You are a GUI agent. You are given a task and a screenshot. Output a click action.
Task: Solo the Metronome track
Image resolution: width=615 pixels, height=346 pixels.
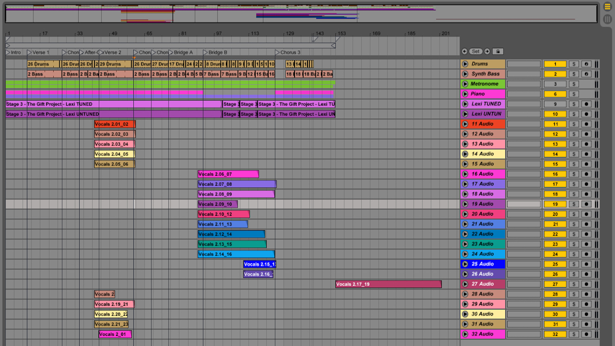(574, 84)
